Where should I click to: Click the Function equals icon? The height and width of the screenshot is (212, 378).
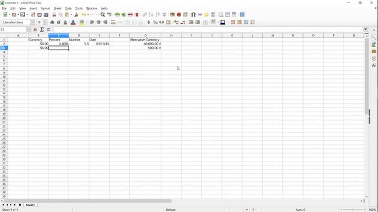pyautogui.click(x=48, y=29)
